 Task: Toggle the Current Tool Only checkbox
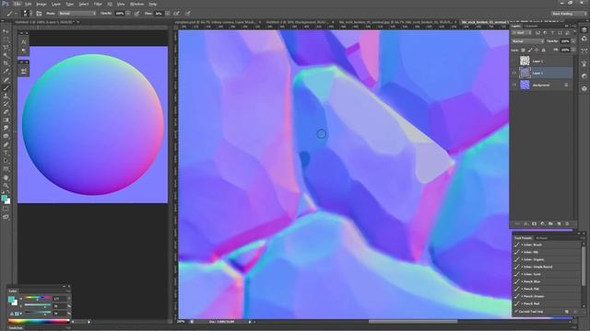[x=516, y=312]
